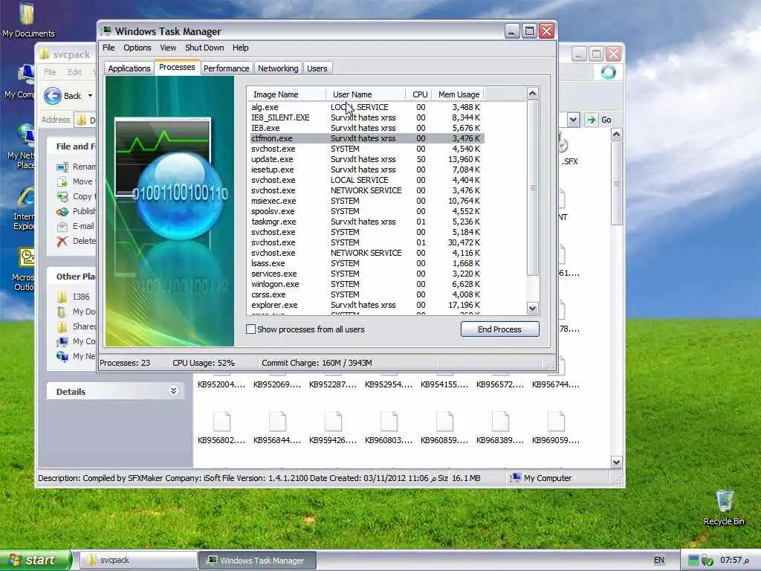The image size is (761, 571).
Task: Click the EN language indicator
Action: (658, 560)
